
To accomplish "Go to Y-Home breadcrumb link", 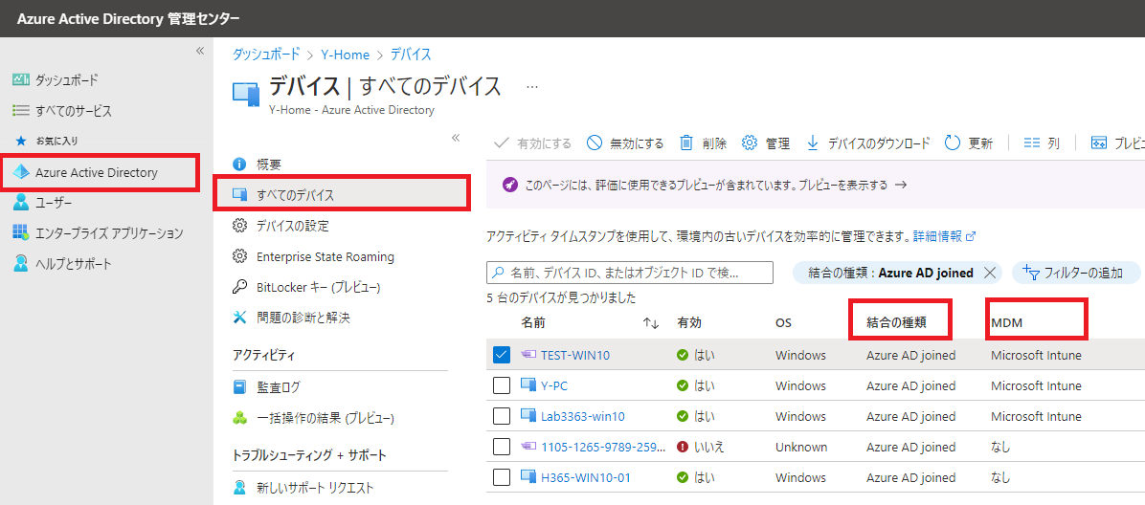I will (346, 55).
